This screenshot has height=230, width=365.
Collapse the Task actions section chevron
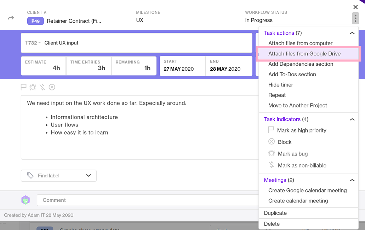(352, 33)
